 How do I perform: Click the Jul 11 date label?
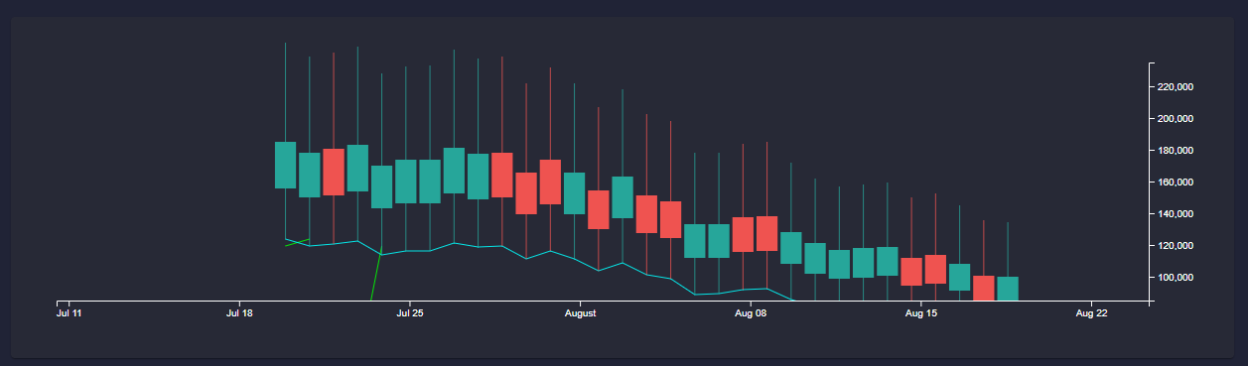[x=69, y=313]
